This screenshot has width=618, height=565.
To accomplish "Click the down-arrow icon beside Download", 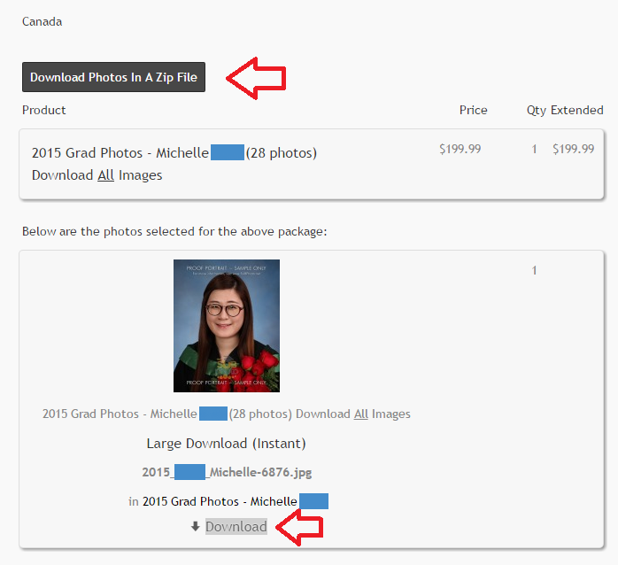I will 195,526.
